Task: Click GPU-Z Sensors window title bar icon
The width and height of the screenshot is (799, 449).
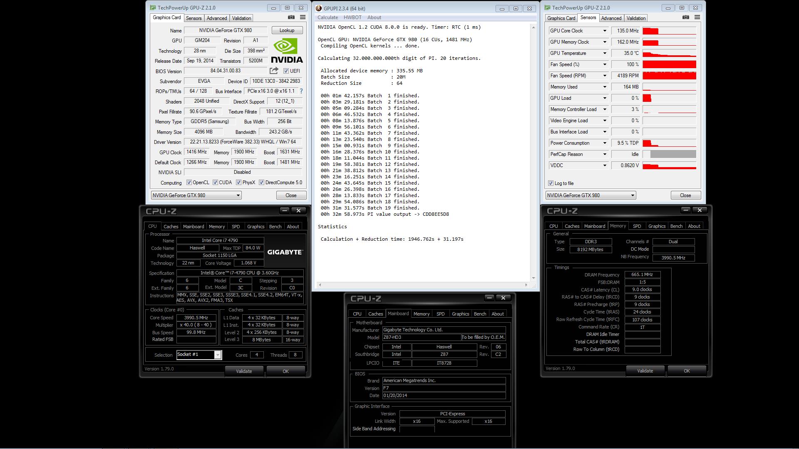Action: [x=548, y=8]
